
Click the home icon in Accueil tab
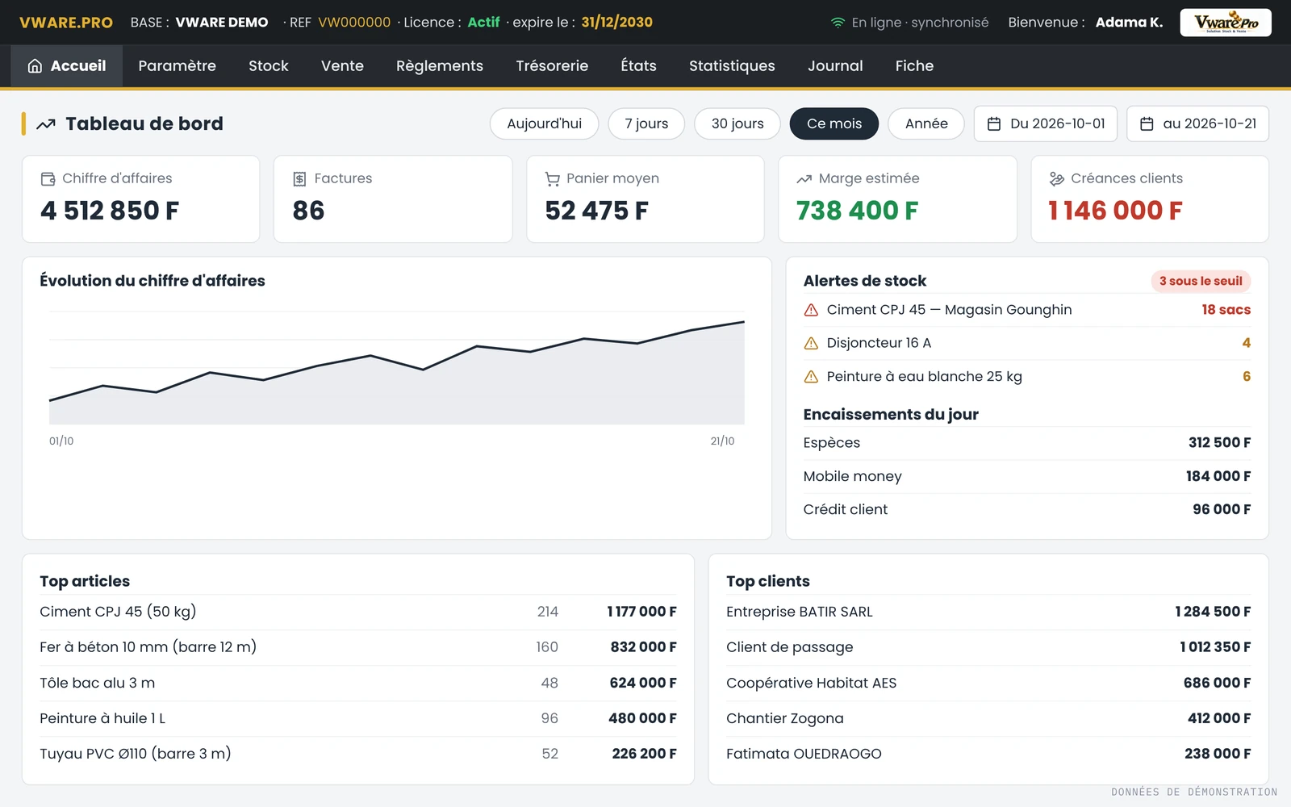tap(35, 66)
